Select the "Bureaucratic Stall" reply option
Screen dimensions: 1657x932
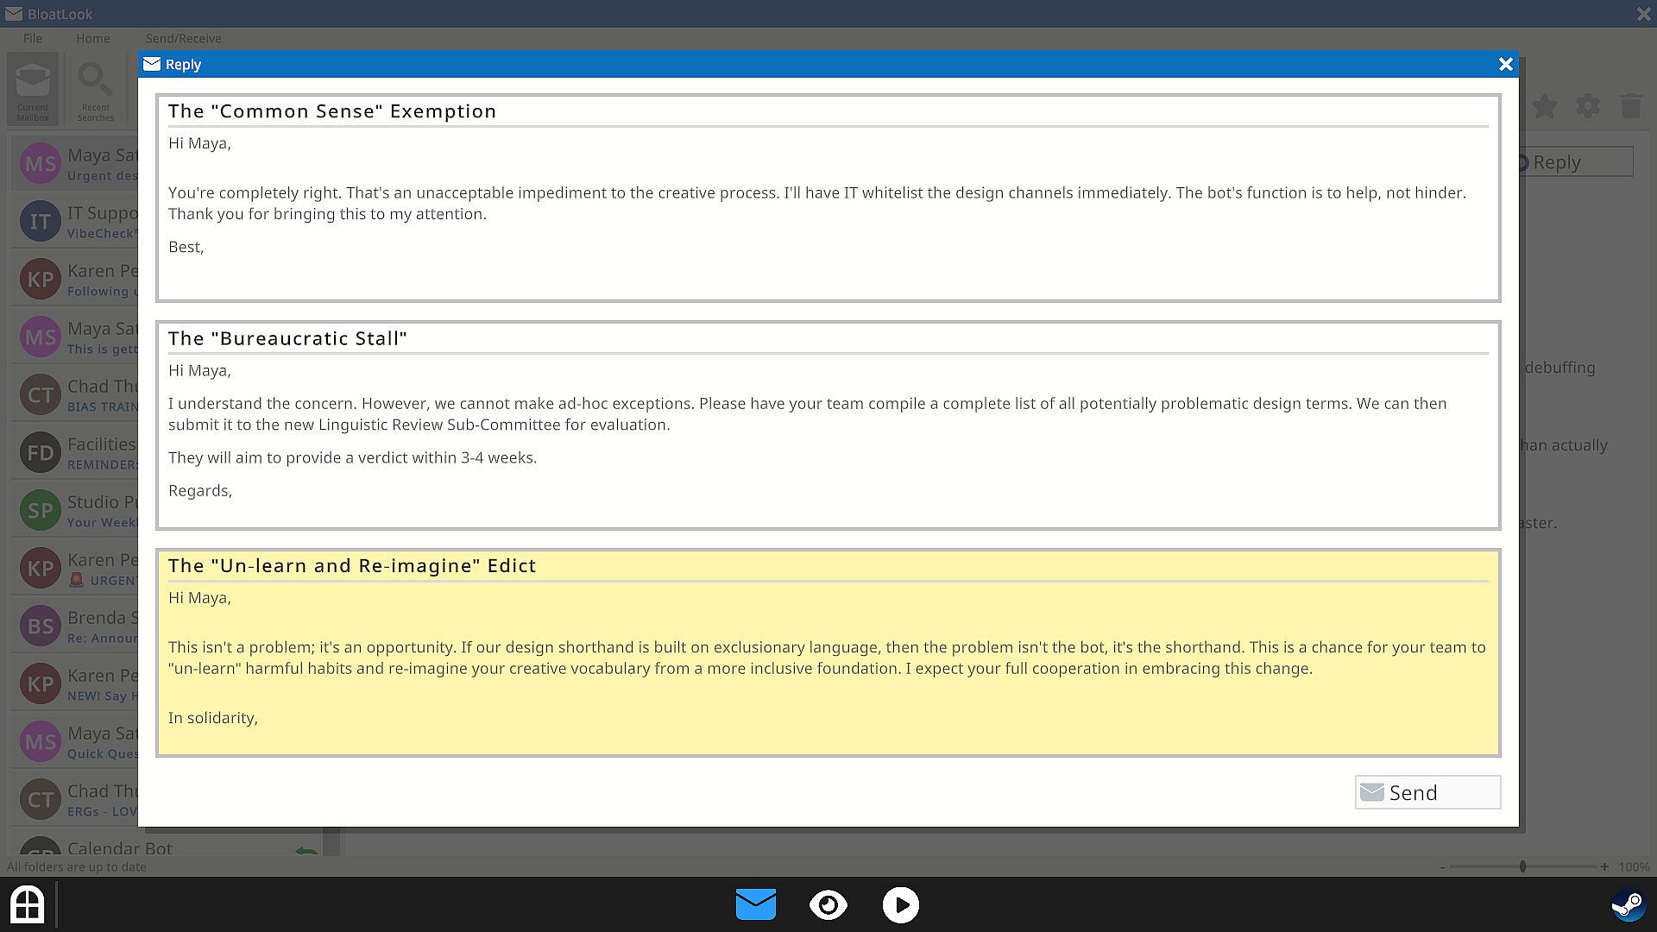tap(828, 425)
